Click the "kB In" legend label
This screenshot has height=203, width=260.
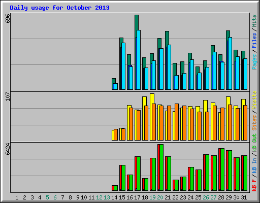[254, 165]
